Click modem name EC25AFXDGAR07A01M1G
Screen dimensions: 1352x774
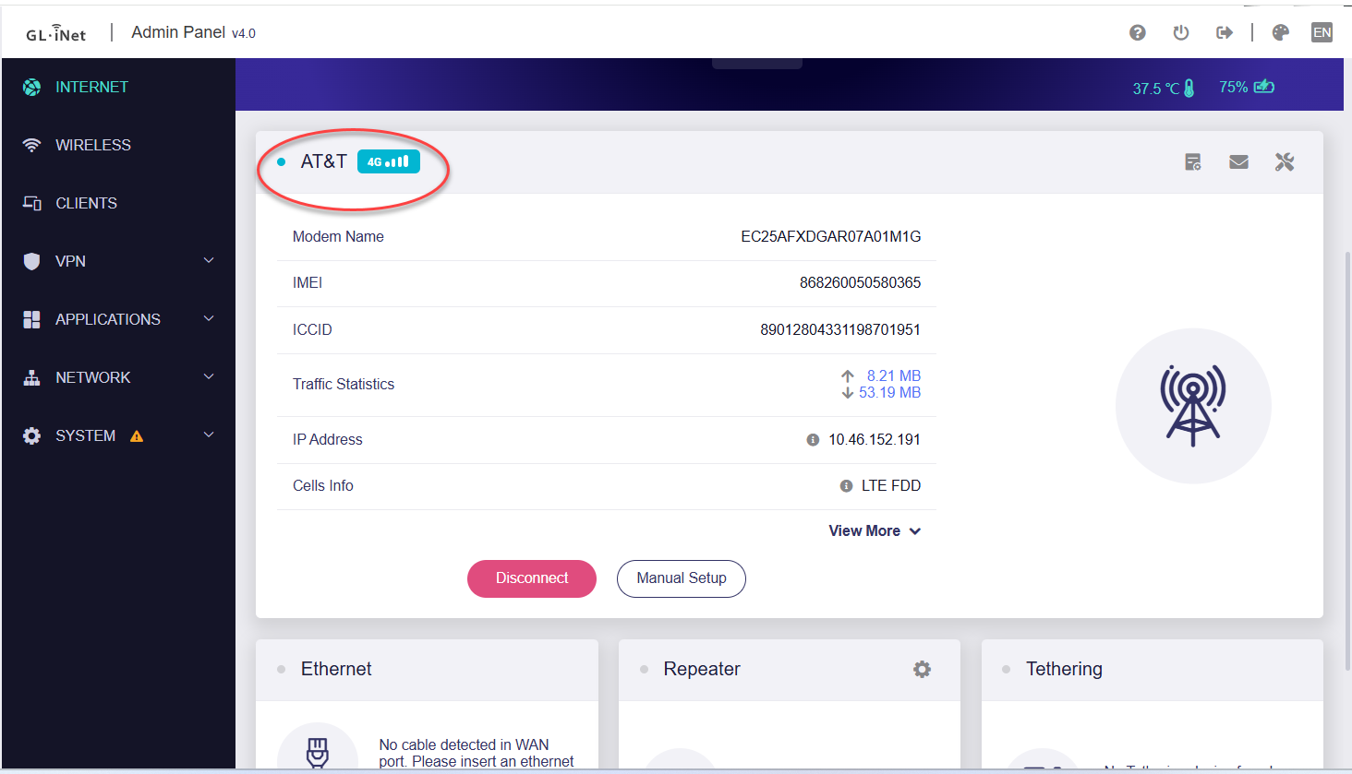point(831,237)
